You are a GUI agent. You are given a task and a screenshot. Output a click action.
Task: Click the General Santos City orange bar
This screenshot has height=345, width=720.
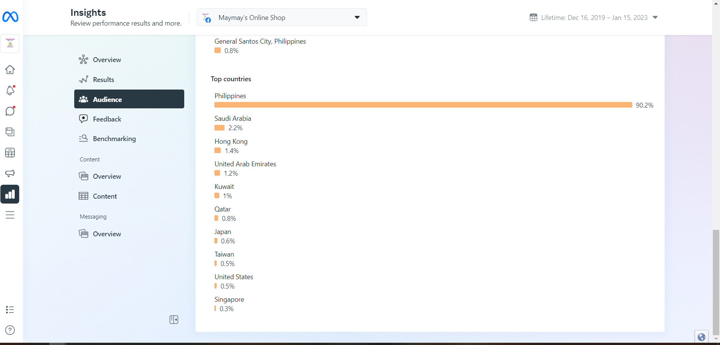tap(217, 50)
